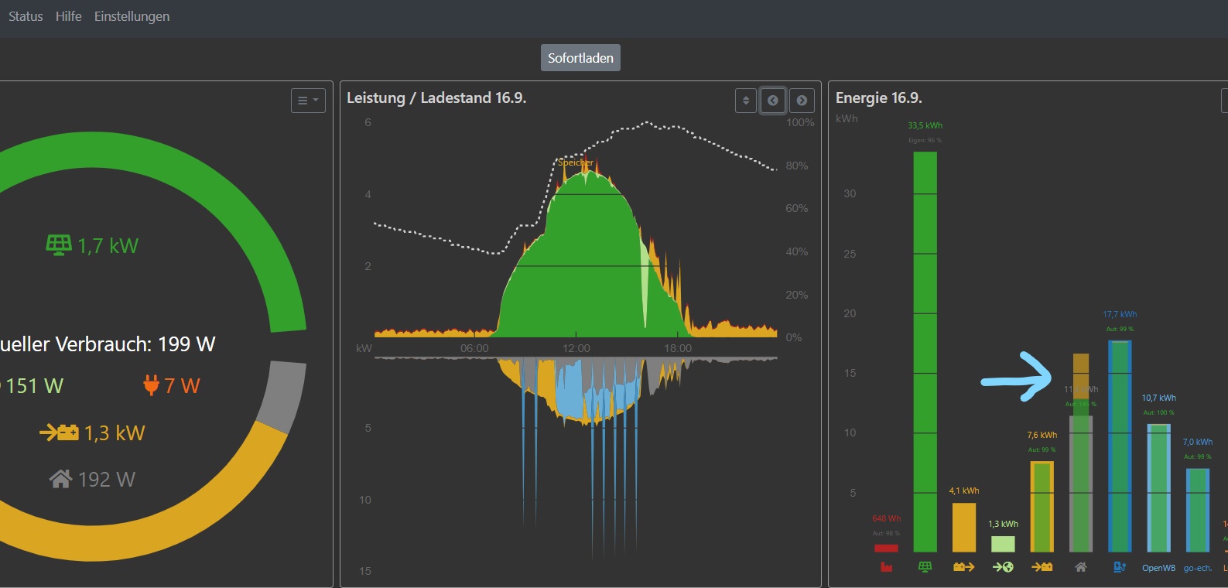Viewport: 1228px width, 588px height.
Task: Click the Sofortladen charge mode button
Action: [580, 58]
